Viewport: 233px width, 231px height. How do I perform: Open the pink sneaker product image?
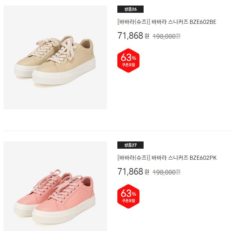(x=55, y=186)
